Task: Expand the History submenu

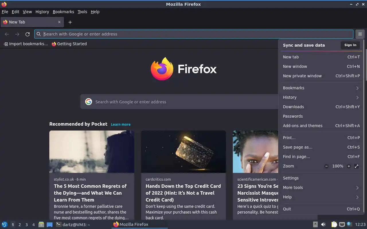Action: pyautogui.click(x=321, y=97)
